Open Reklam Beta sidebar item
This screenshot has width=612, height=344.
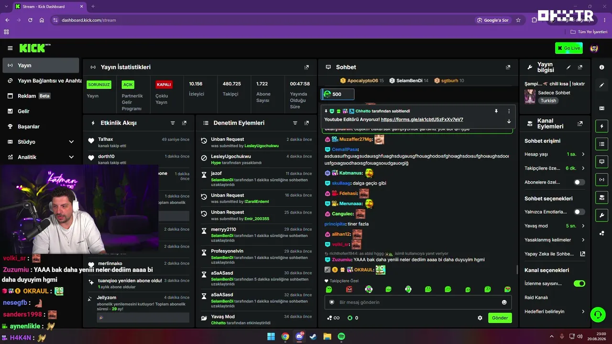coord(41,96)
